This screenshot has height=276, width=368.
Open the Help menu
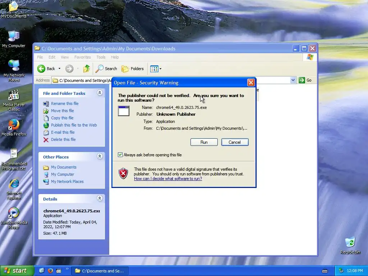115,57
